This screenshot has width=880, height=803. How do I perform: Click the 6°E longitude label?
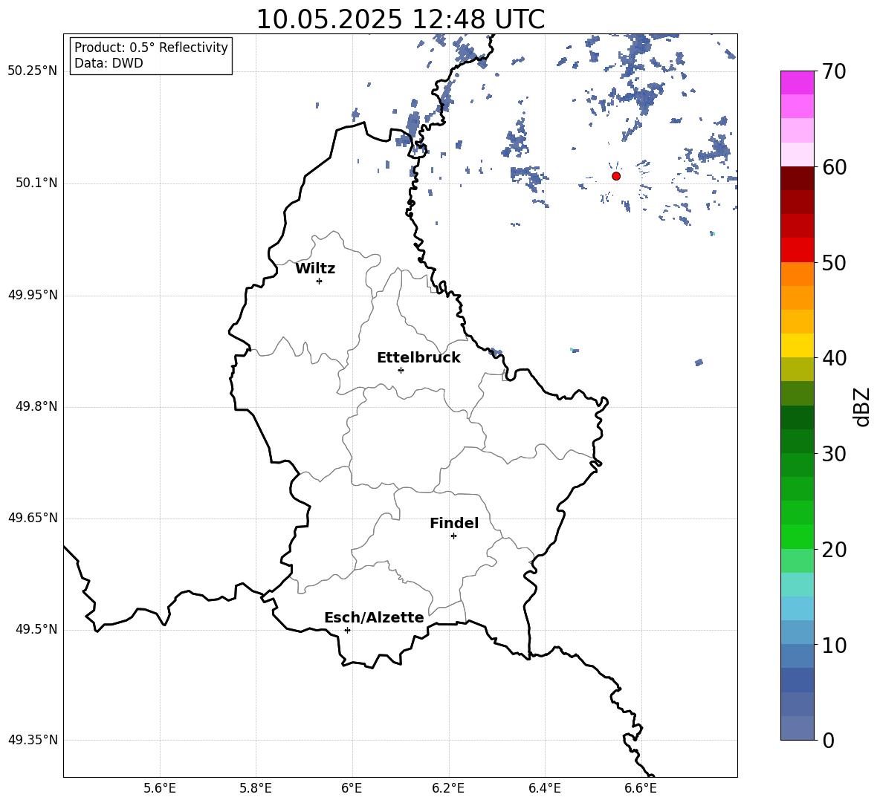[x=352, y=788]
